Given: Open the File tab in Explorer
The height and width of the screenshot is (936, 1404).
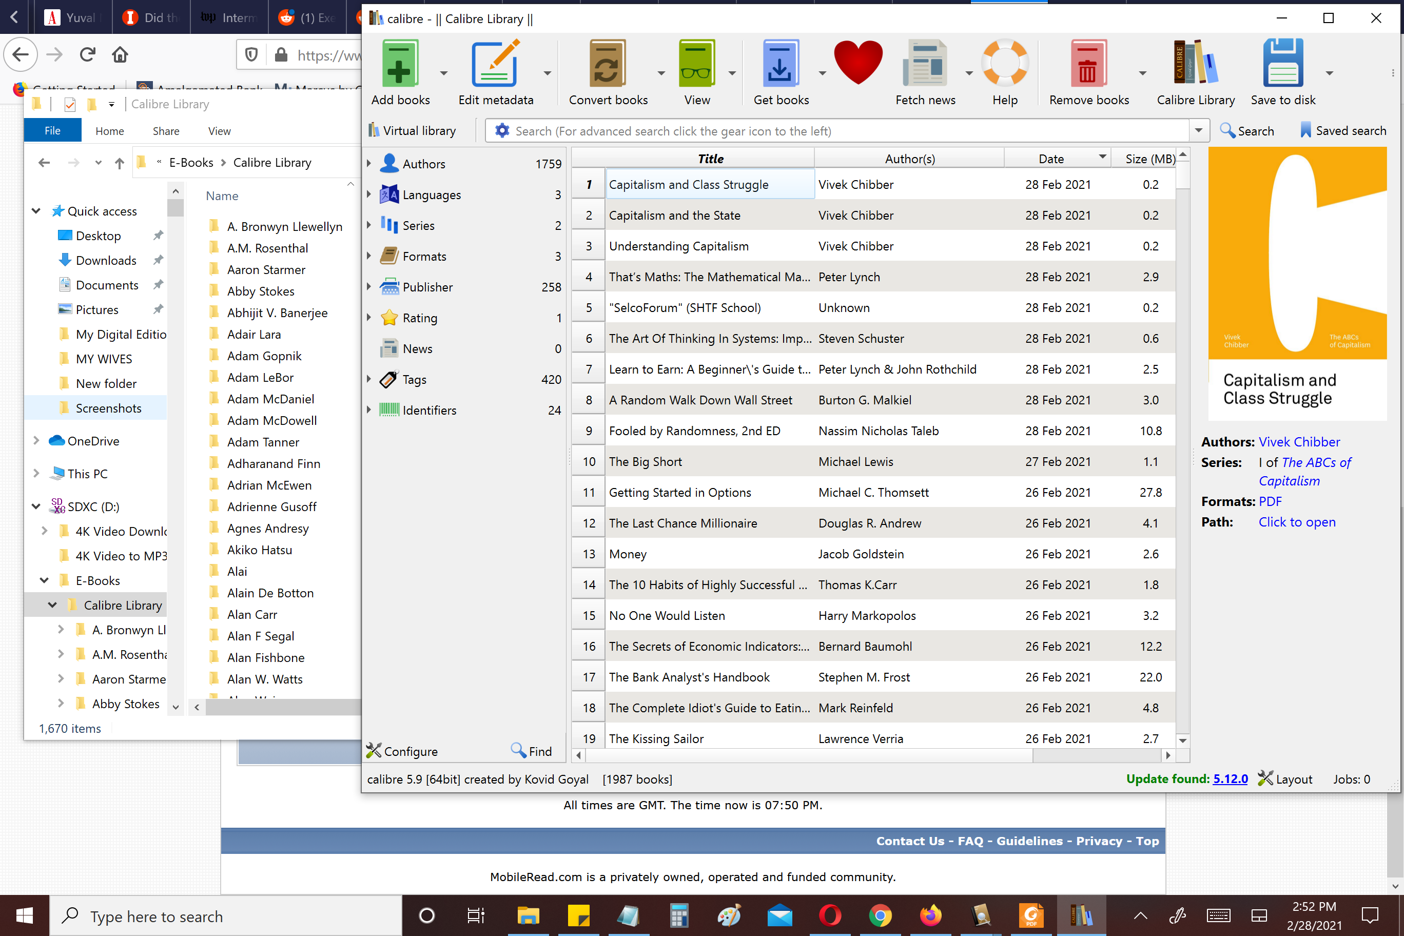Looking at the screenshot, I should 52,131.
